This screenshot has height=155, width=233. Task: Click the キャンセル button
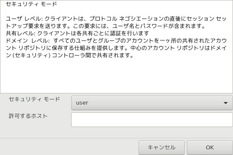pos(161,147)
